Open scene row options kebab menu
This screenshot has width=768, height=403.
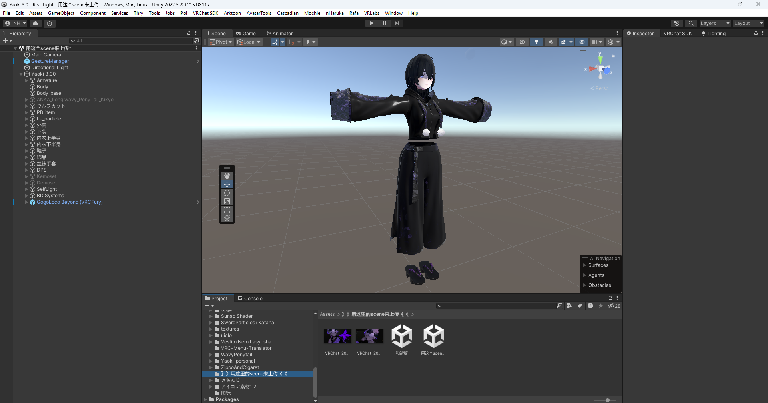click(196, 48)
